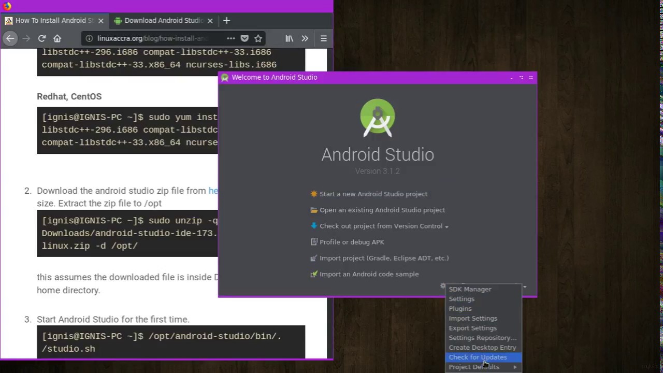Open a new Firefox tab
Image resolution: width=663 pixels, height=373 pixels.
click(x=226, y=21)
